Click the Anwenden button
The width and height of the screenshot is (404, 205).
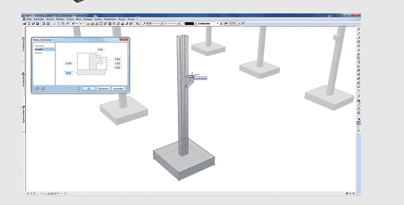118,88
